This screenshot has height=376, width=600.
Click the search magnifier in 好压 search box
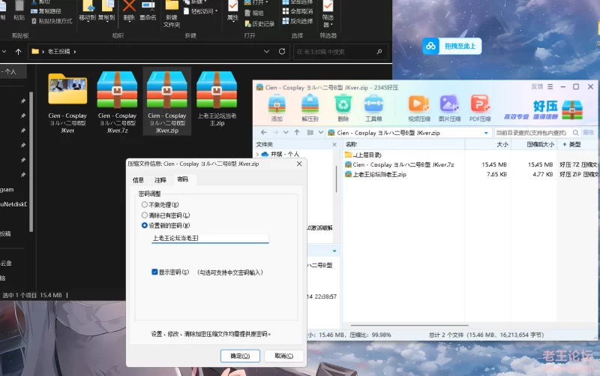pyautogui.click(x=575, y=133)
